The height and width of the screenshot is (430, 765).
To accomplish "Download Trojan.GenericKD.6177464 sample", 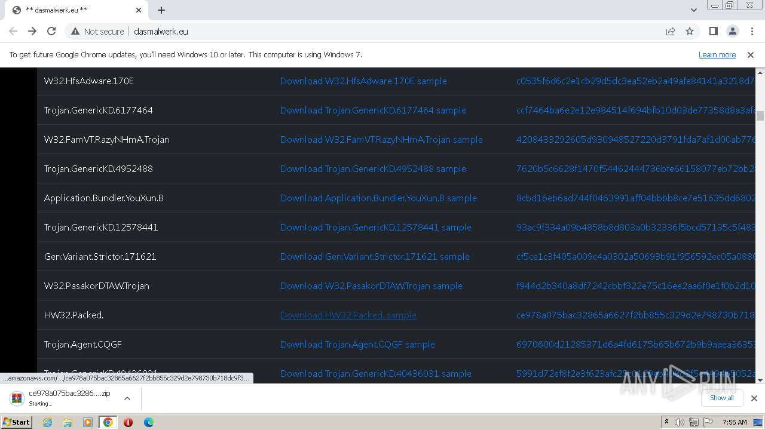I will (373, 110).
